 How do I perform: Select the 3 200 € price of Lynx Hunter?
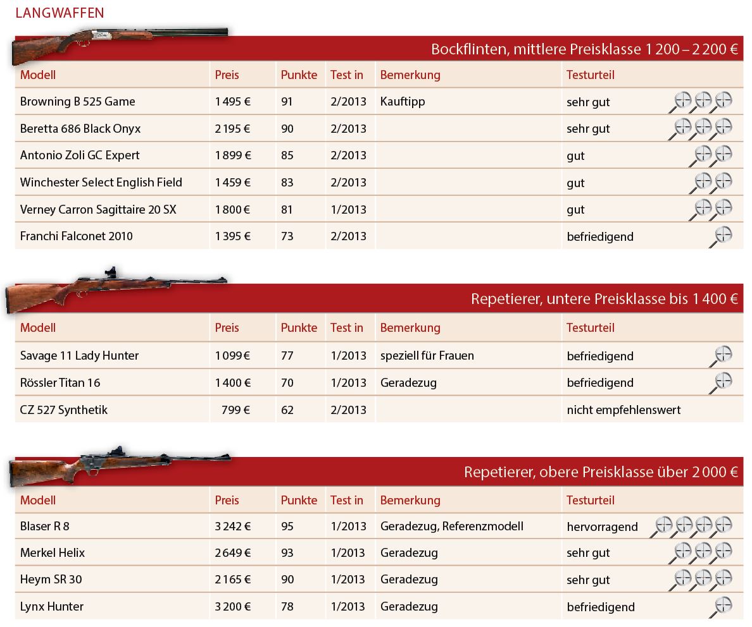tap(232, 607)
